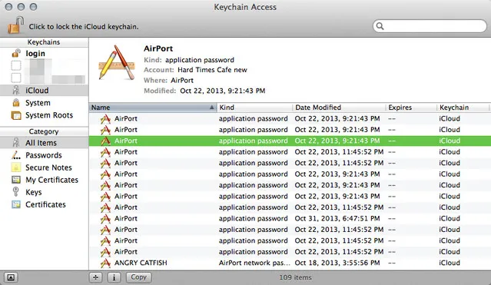This screenshot has height=285, width=491.
Task: Click the Keychains section header
Action: (44, 42)
